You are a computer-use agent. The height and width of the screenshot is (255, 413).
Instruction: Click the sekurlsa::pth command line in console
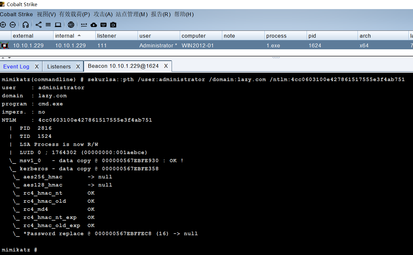pyautogui.click(x=203, y=79)
